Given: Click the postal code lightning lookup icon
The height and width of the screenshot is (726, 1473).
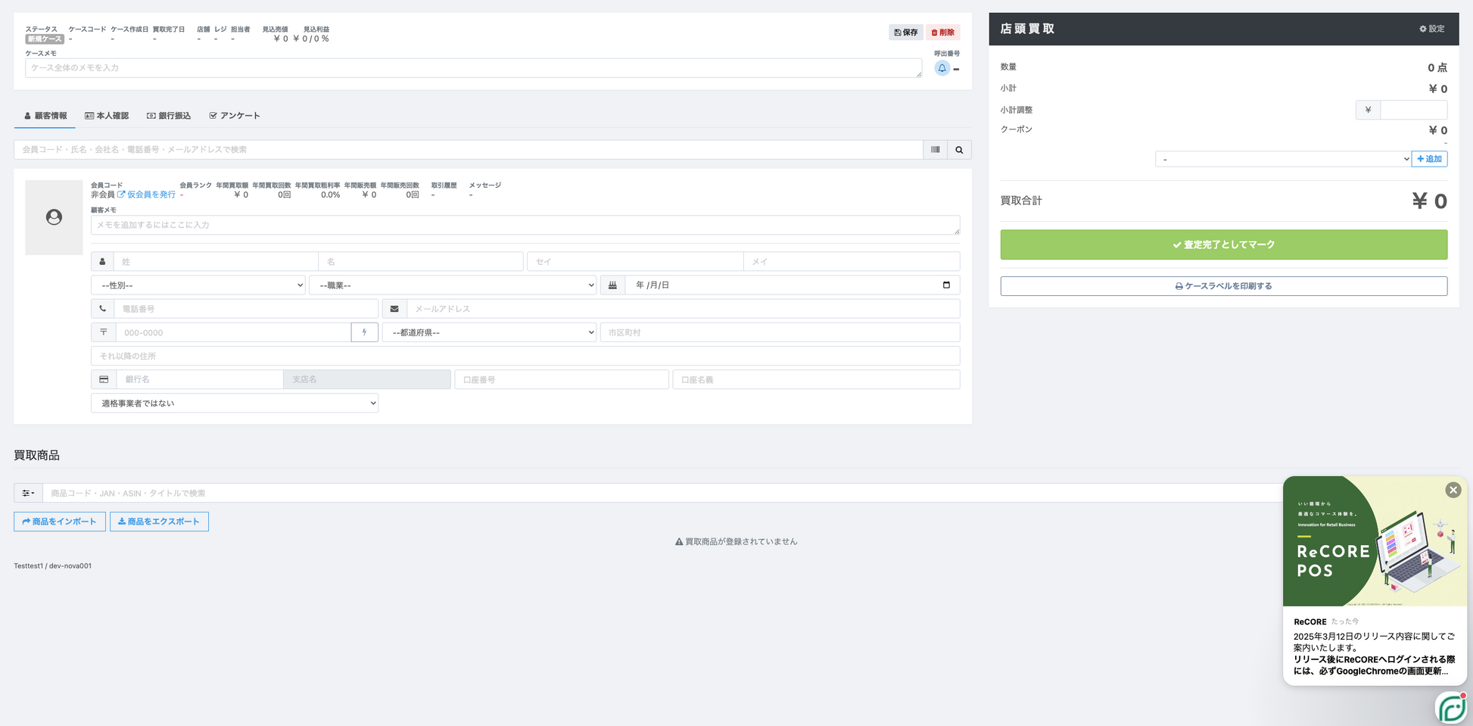Looking at the screenshot, I should point(364,332).
